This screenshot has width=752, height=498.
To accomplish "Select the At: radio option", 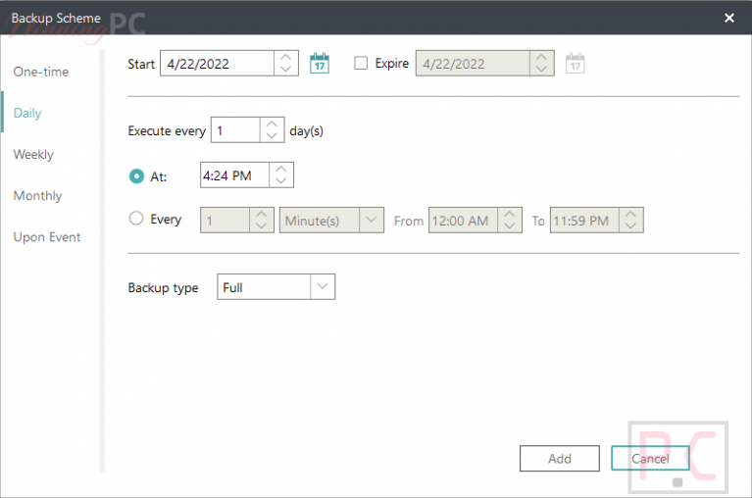I will click(136, 176).
